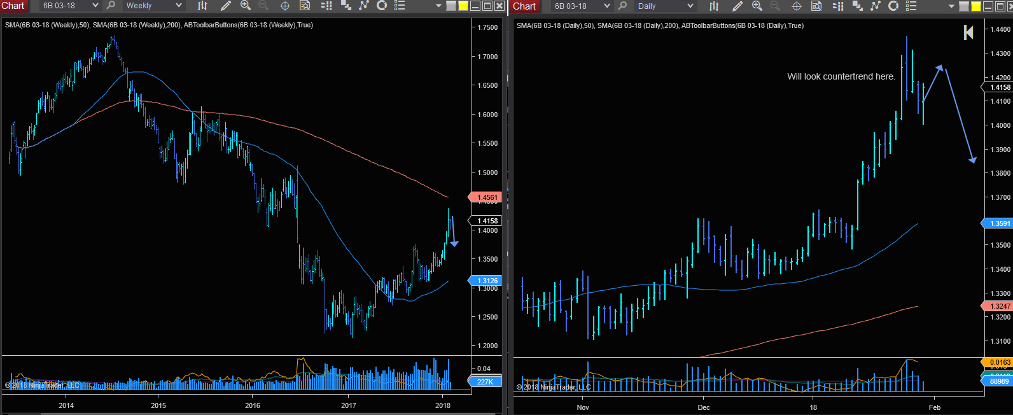Show Data Box in Daily chart
This screenshot has width=1013, height=415.
[x=816, y=6]
